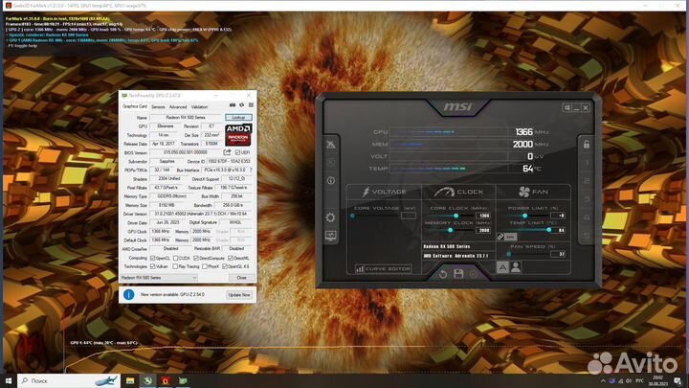Viewport: 689px width, 388px height.
Task: Open MSI Afterburner settings gear
Action: pyautogui.click(x=330, y=217)
